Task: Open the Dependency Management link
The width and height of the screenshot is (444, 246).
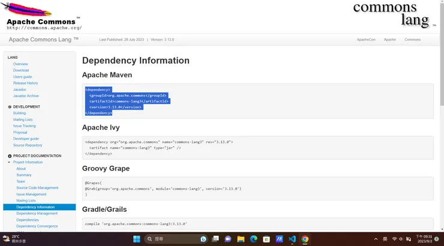Action: tap(37, 214)
